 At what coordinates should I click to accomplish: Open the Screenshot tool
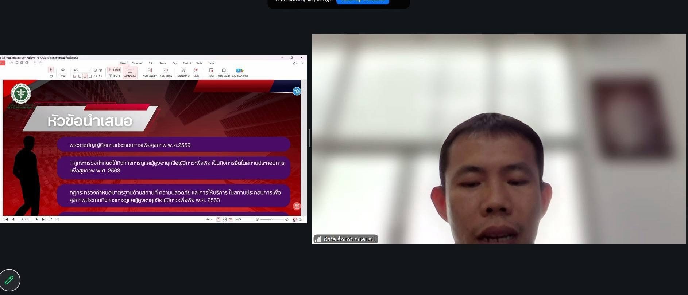click(183, 72)
